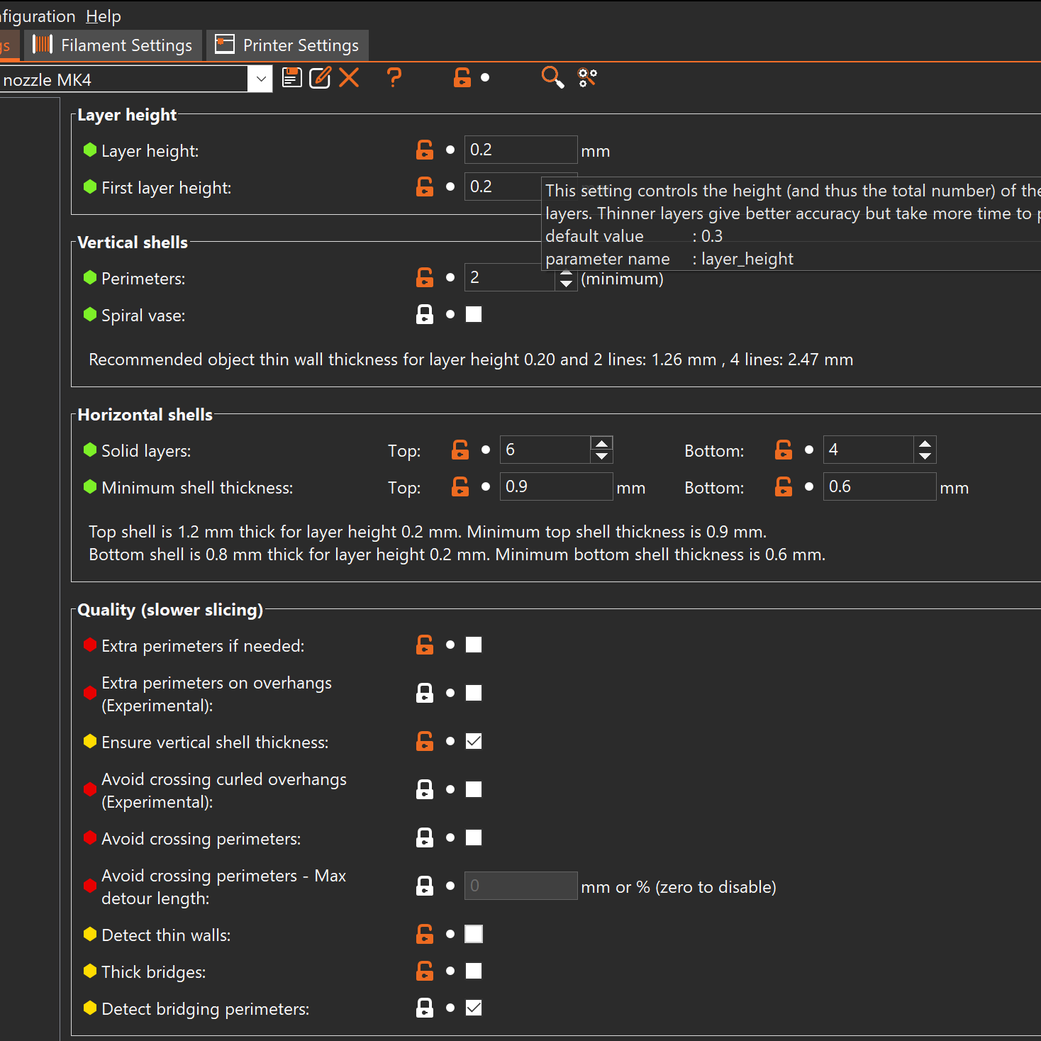Switch to the Printer Settings tab
The height and width of the screenshot is (1041, 1041).
[x=288, y=45]
